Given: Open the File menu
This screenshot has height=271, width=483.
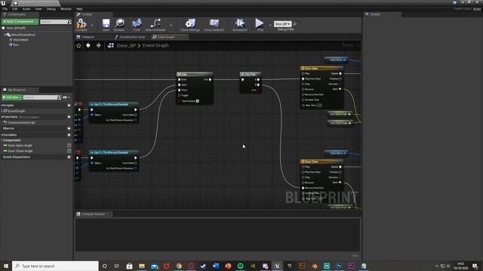Looking at the screenshot, I should pos(5,9).
